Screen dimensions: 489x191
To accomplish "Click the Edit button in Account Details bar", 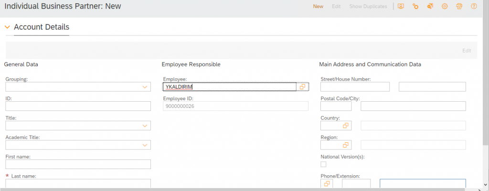I will (467, 51).
